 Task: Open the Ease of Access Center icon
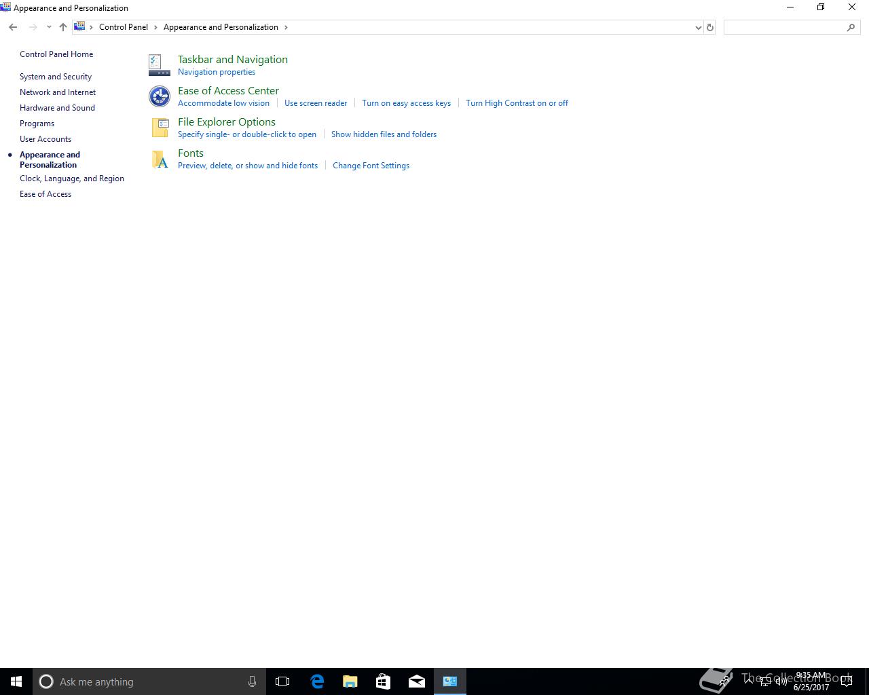[159, 96]
